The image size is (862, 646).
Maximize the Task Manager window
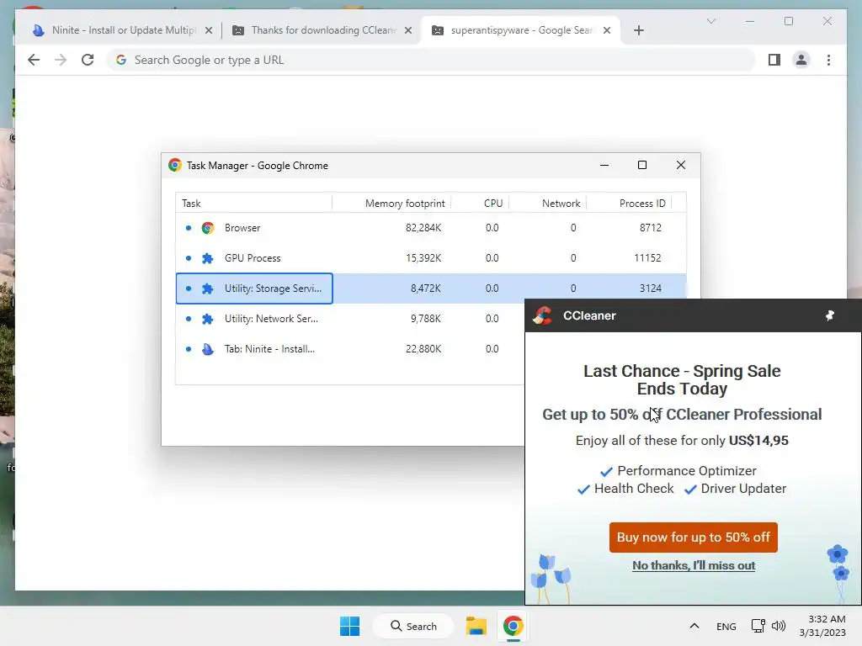pyautogui.click(x=642, y=166)
